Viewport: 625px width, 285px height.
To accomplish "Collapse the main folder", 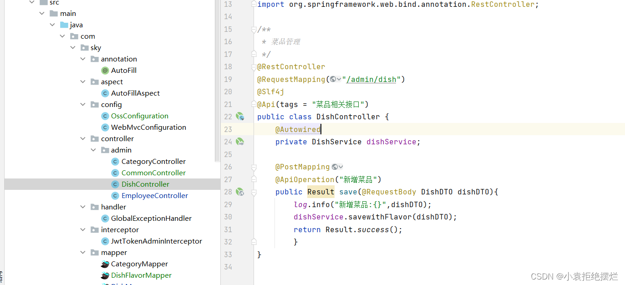I will pos(42,14).
